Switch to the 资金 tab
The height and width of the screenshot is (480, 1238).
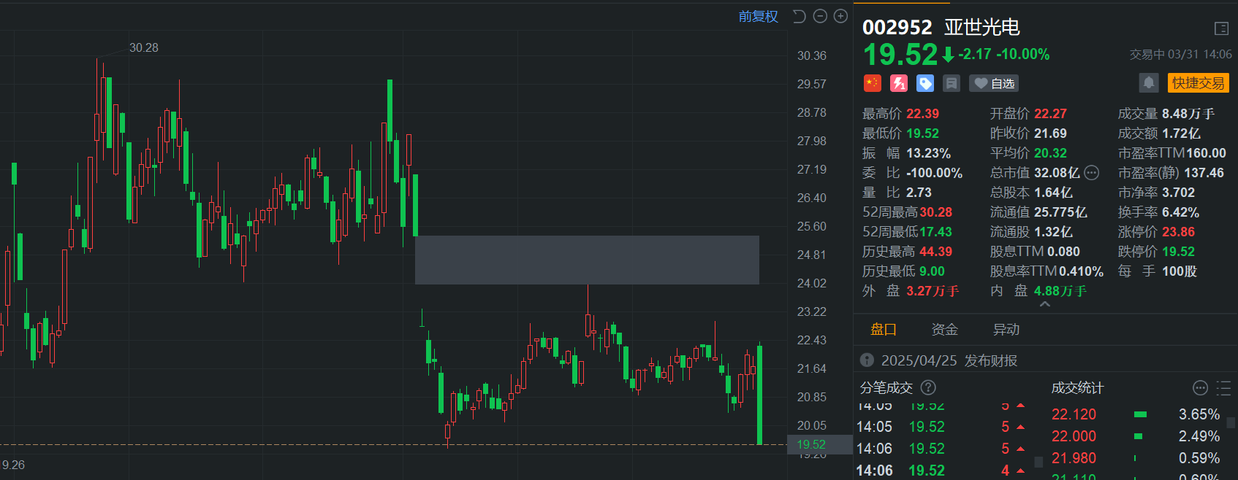(944, 330)
